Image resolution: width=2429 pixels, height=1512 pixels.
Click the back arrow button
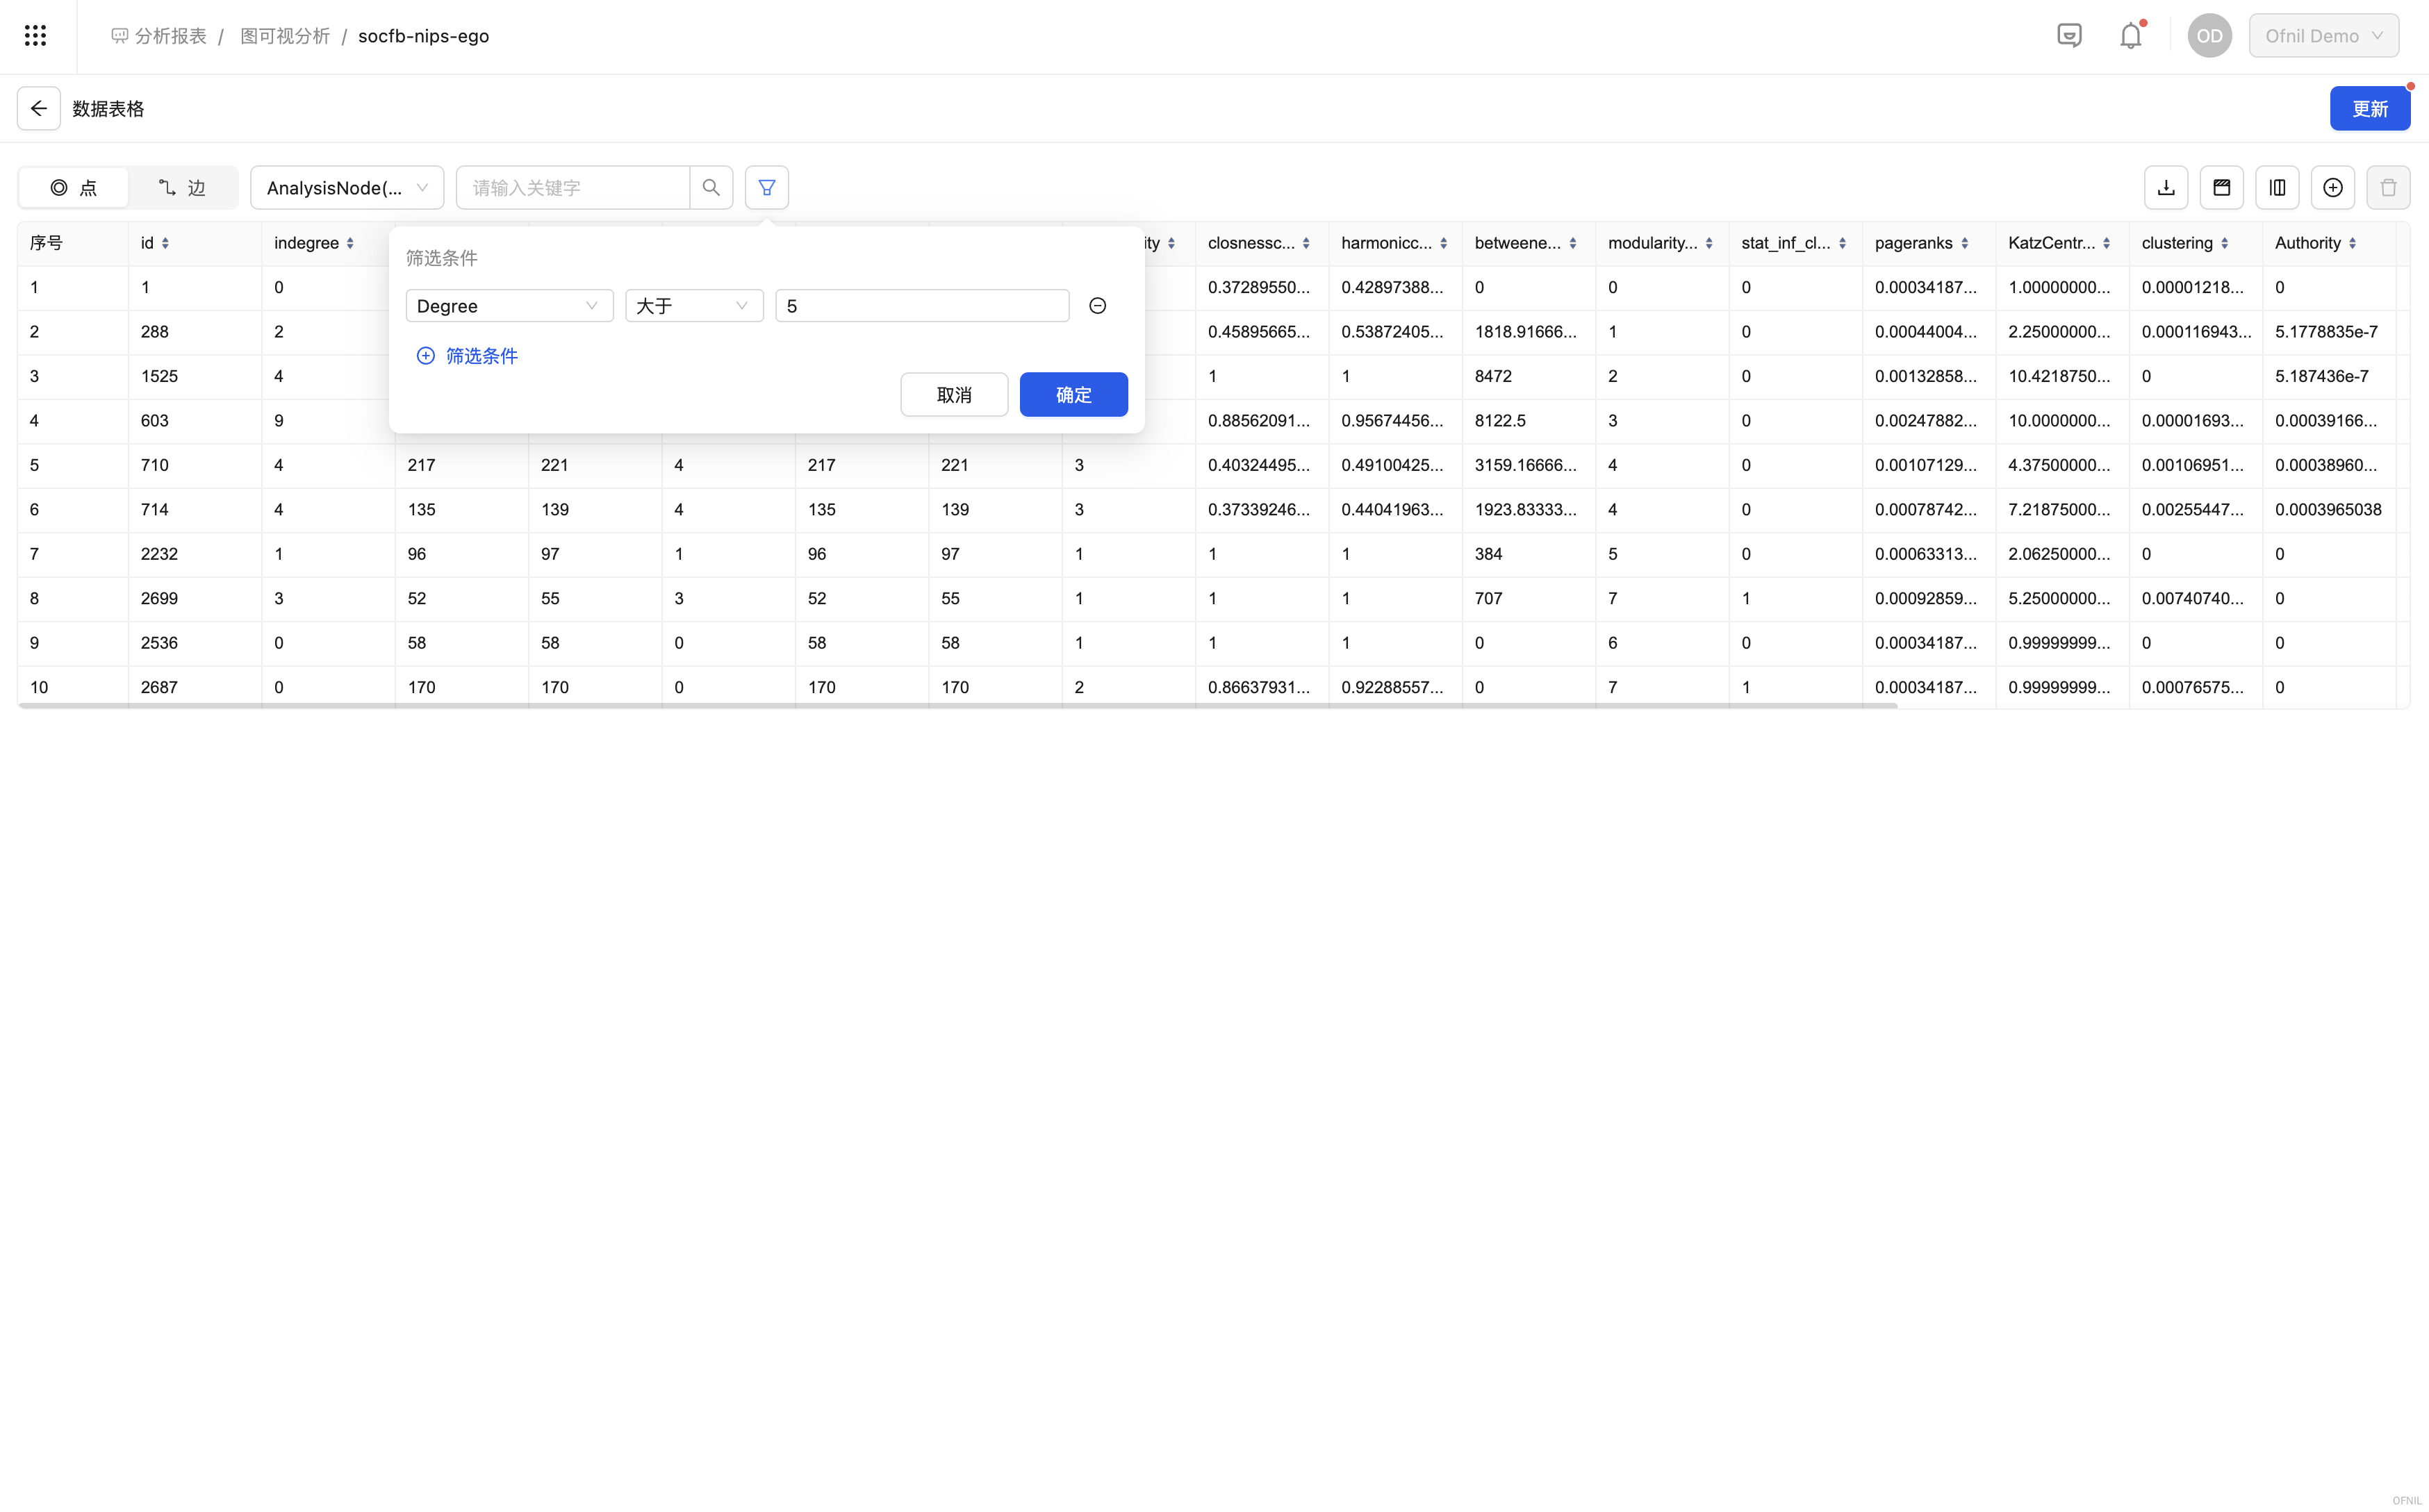pos(39,108)
